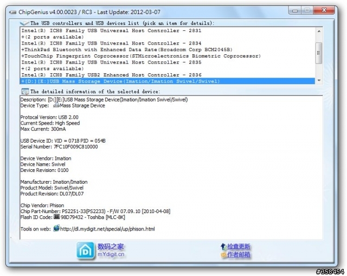Open the 作者邮箱 author email link
347x276 pixels.
click(x=239, y=254)
